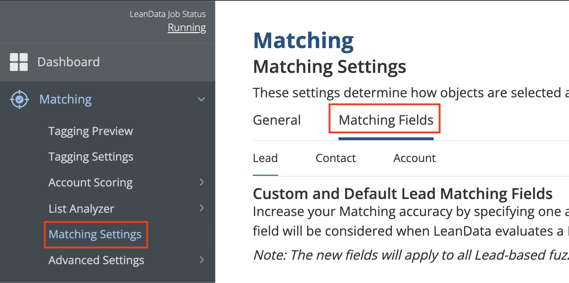This screenshot has width=569, height=283.
Task: Open Tagging Preview in the sidebar
Action: pos(91,131)
